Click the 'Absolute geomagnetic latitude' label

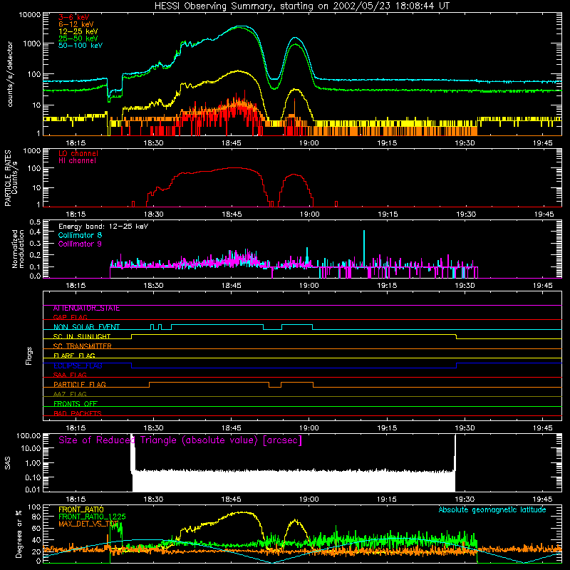point(492,509)
